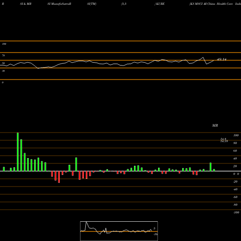Image resolution: width=241 pixels, height=241 pixels.
Task: Click the 'SI & MR' header label
Action: (26, 4)
